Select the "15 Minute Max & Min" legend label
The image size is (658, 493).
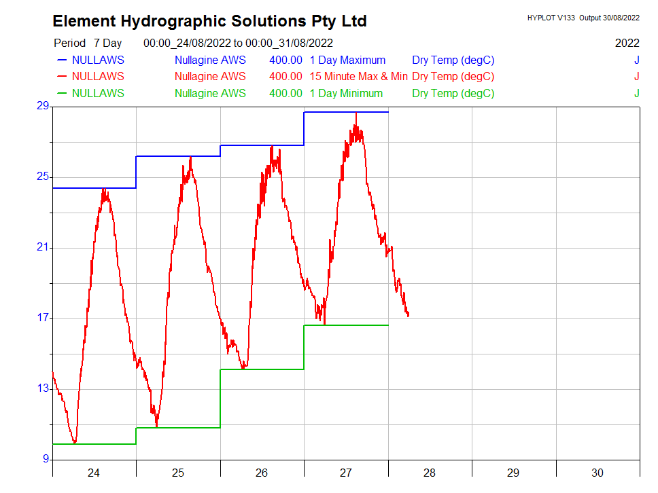coord(358,77)
